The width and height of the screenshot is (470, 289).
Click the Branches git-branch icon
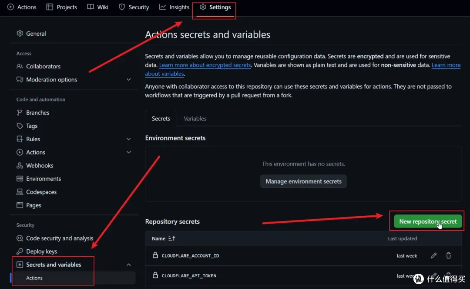pyautogui.click(x=20, y=112)
